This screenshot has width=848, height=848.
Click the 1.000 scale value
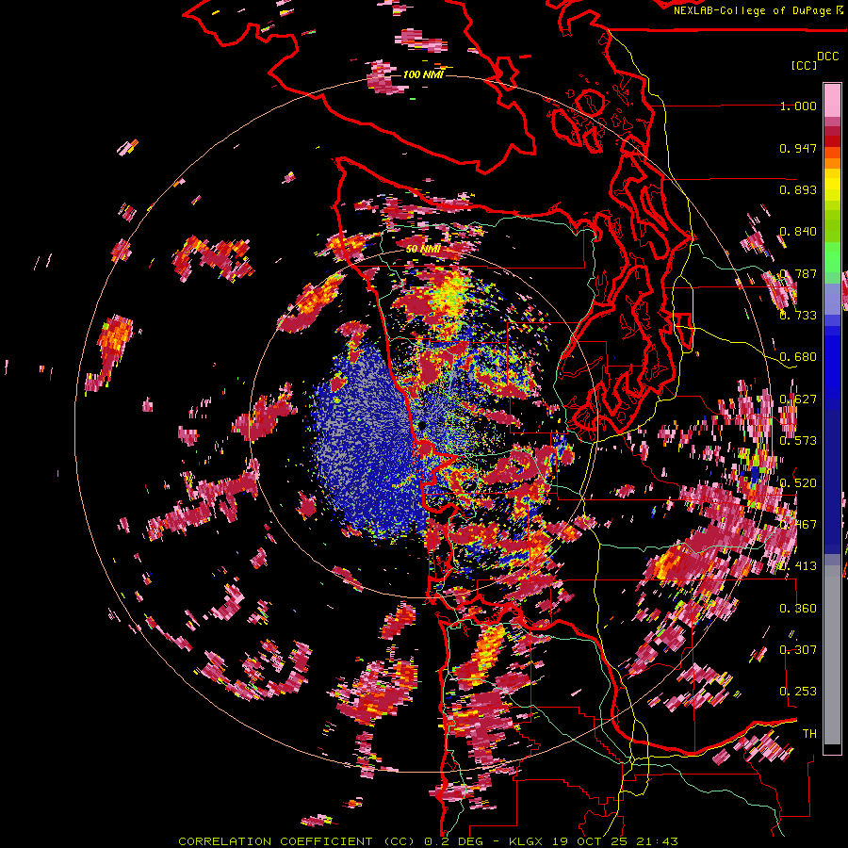pyautogui.click(x=798, y=106)
